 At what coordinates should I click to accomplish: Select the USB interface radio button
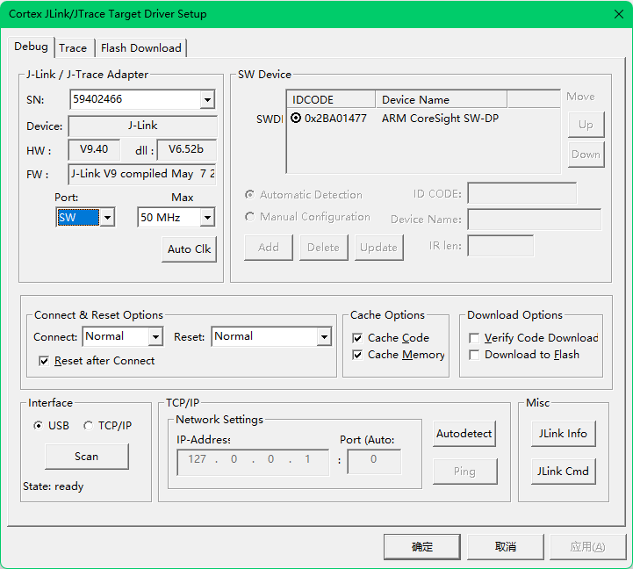coord(39,426)
